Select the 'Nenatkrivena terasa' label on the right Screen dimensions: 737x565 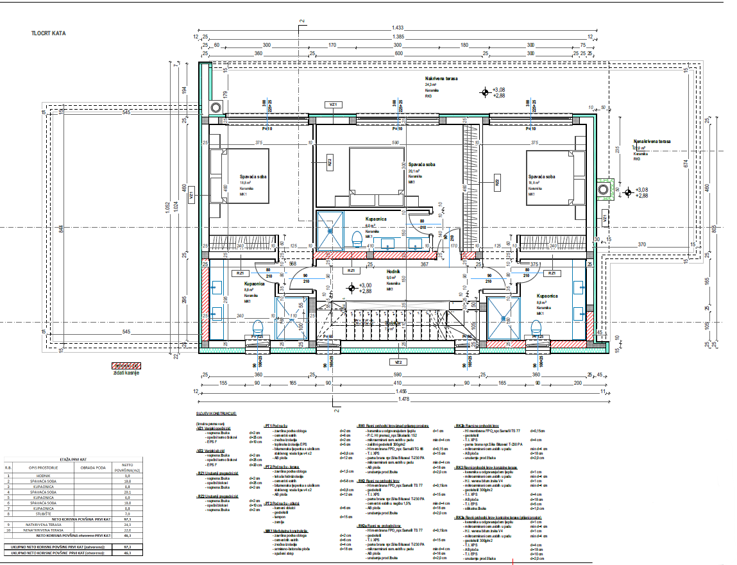(652, 141)
